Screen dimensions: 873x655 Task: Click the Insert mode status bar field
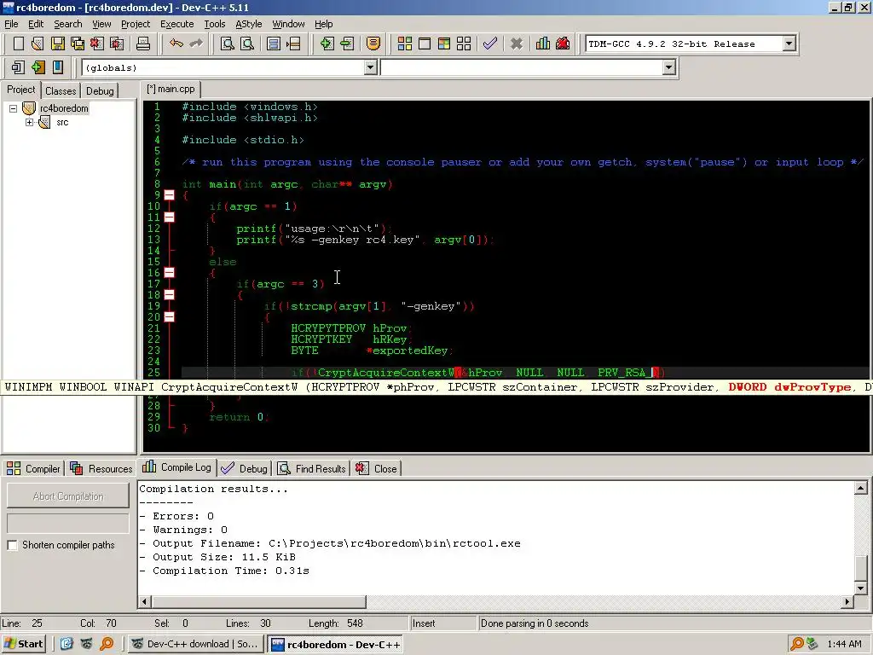coord(443,623)
